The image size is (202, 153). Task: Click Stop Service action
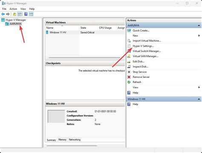tap(140, 72)
